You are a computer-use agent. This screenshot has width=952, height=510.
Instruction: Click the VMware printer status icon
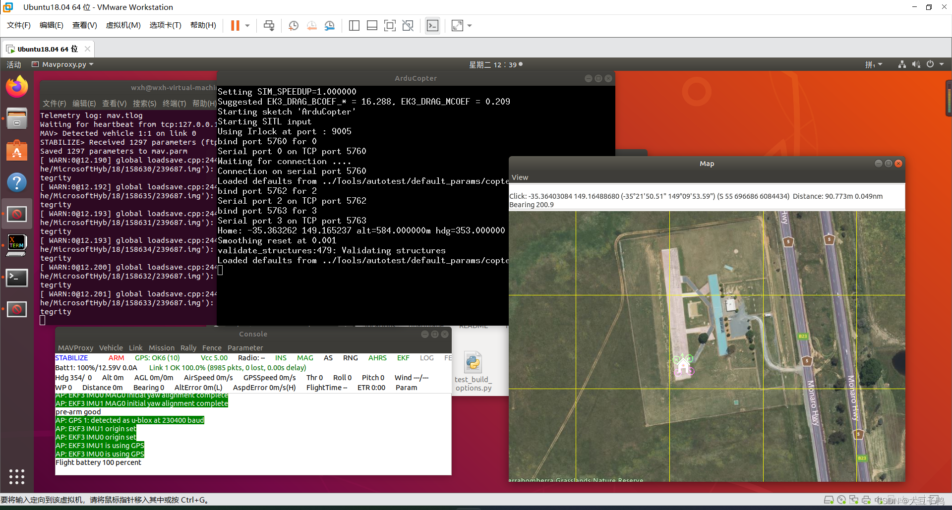click(x=866, y=500)
